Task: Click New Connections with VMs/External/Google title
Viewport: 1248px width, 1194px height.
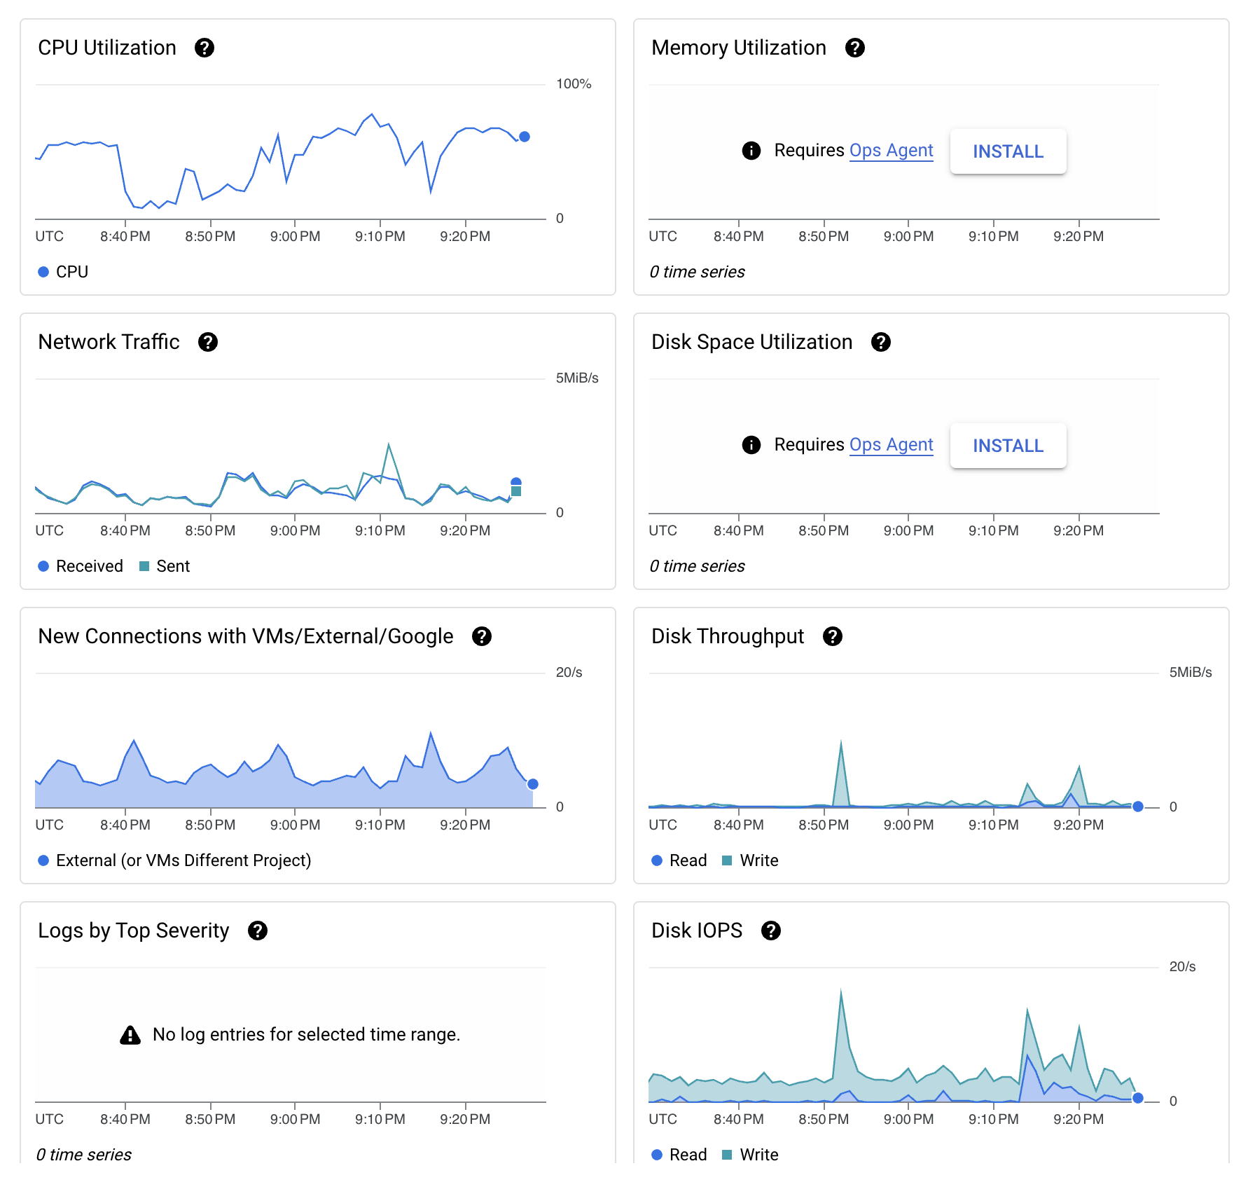Action: 246,636
